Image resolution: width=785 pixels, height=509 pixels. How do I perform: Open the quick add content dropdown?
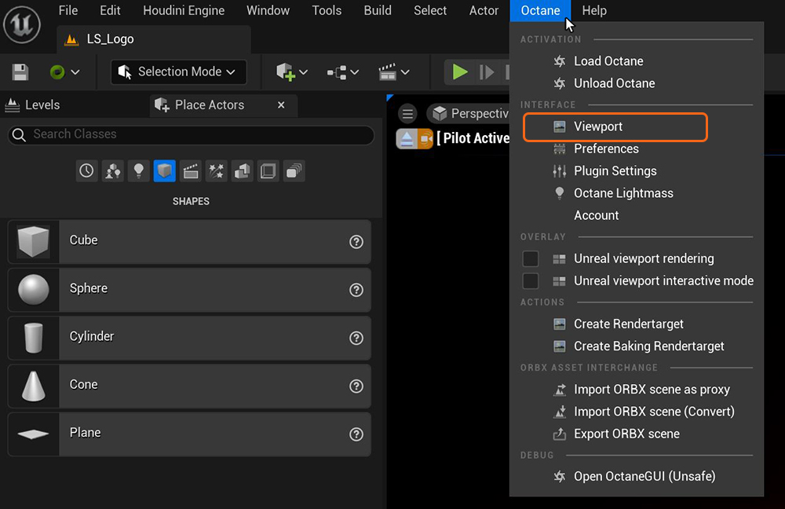coord(292,72)
